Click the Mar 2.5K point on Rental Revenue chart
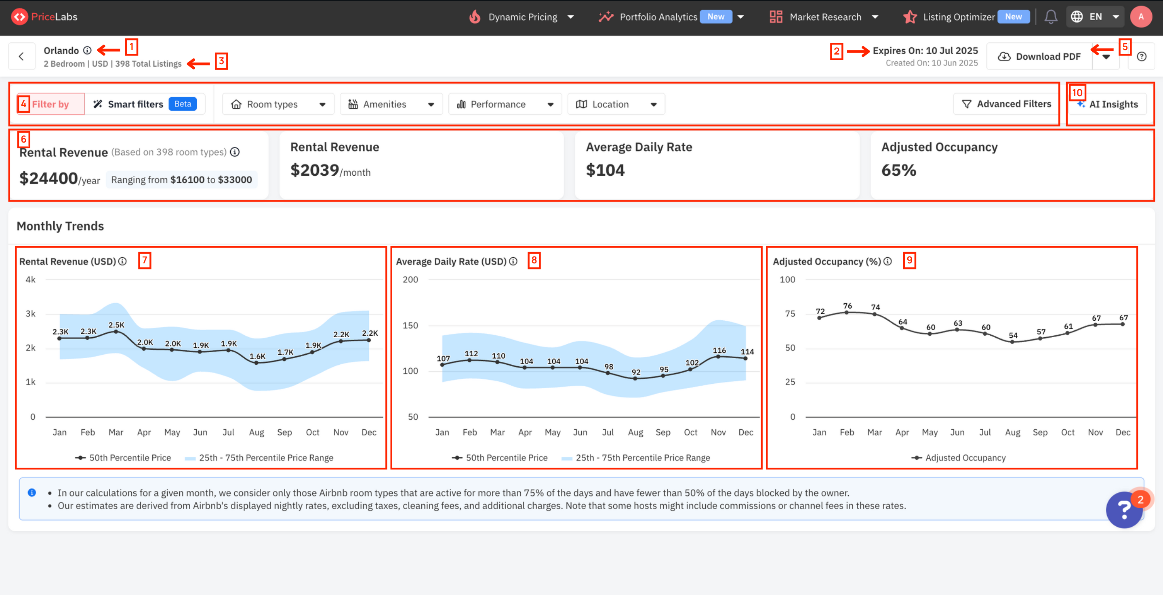Viewport: 1163px width, 595px height. point(116,332)
